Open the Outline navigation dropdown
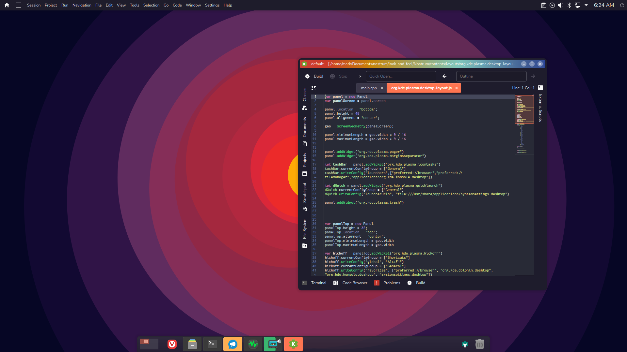Screen dimensions: 627x352 tap(491, 76)
